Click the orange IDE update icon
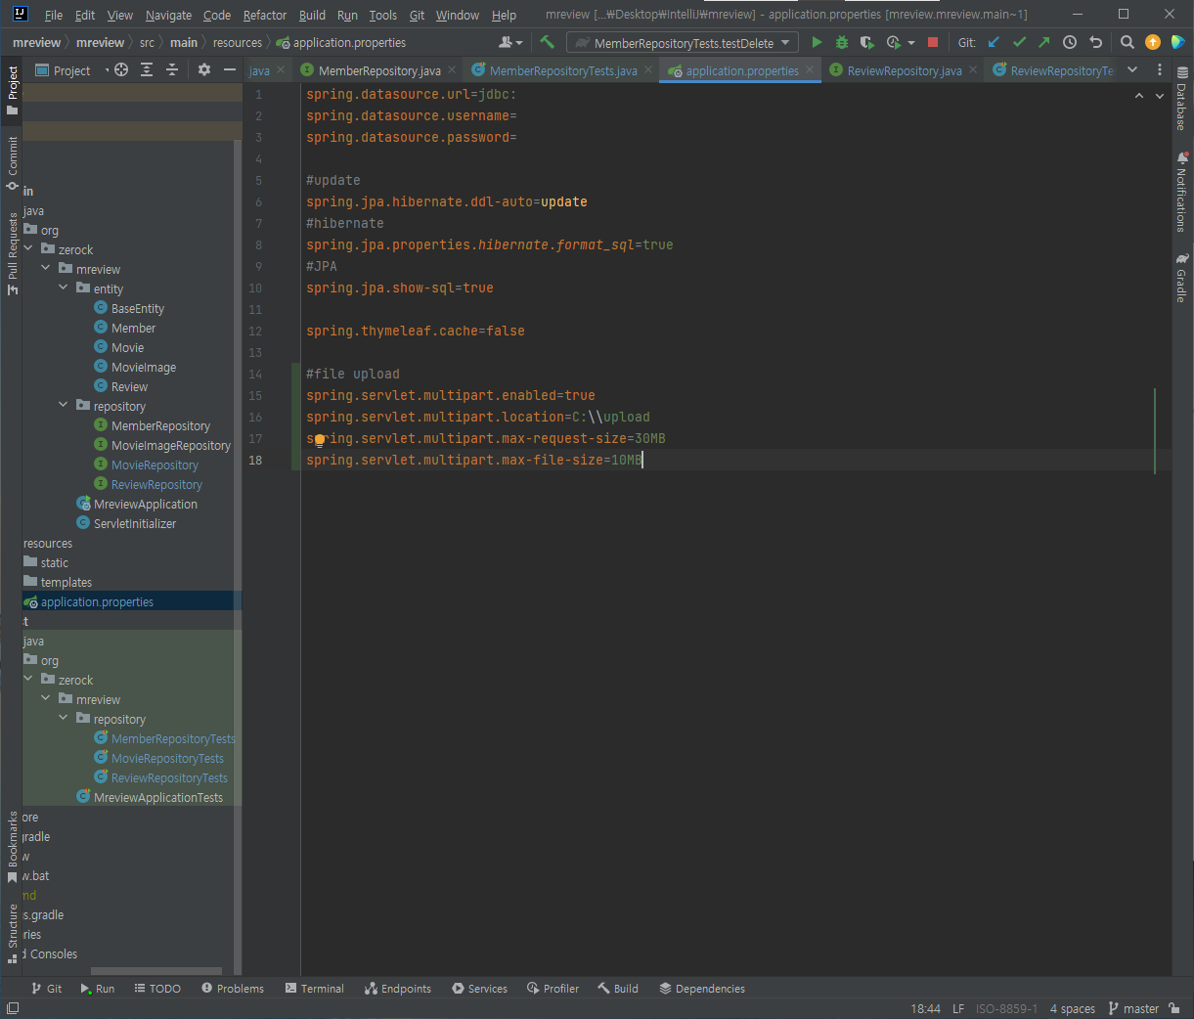Viewport: 1194px width, 1019px height. 1153,42
